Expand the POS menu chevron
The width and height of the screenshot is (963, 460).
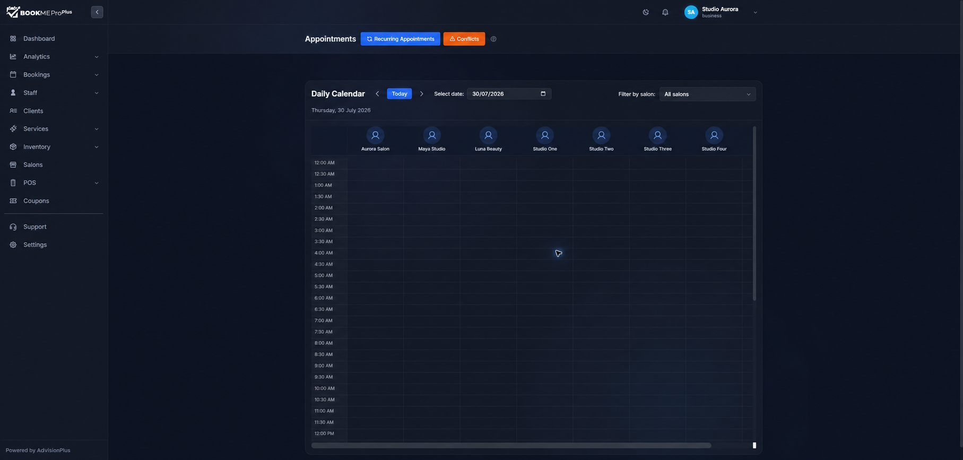coord(97,183)
